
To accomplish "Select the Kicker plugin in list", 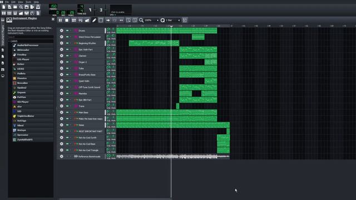I will click(x=33, y=64).
